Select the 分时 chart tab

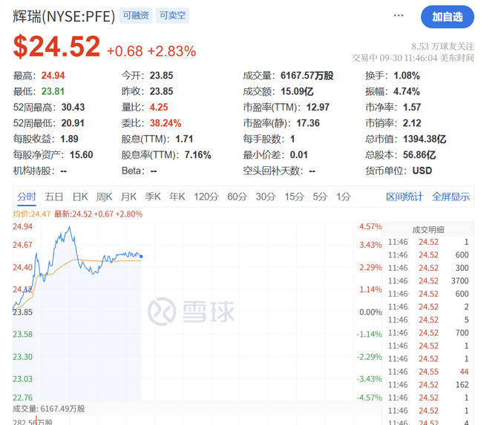pyautogui.click(x=26, y=197)
